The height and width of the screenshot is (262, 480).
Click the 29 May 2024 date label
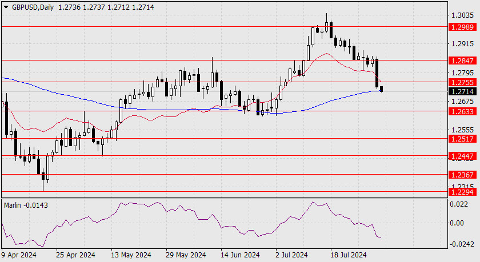tap(186, 255)
